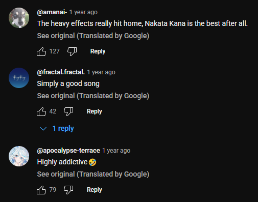Like the "Highly addictive" comment

[41, 190]
